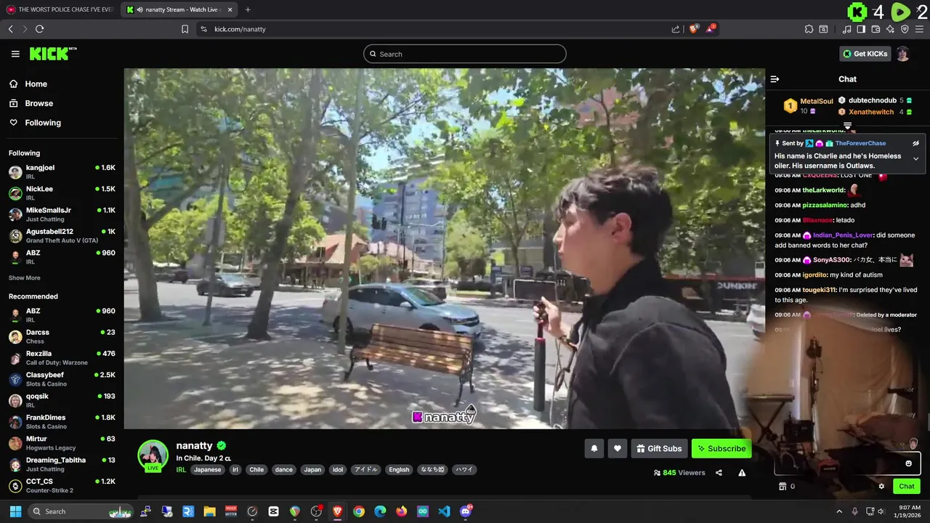Click the Kick logo to go home
Viewport: 930px width, 523px height.
52,54
